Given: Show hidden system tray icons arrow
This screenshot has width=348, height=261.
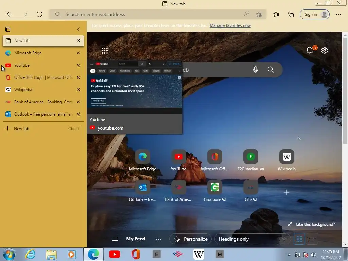Looking at the screenshot, I should click(x=289, y=255).
